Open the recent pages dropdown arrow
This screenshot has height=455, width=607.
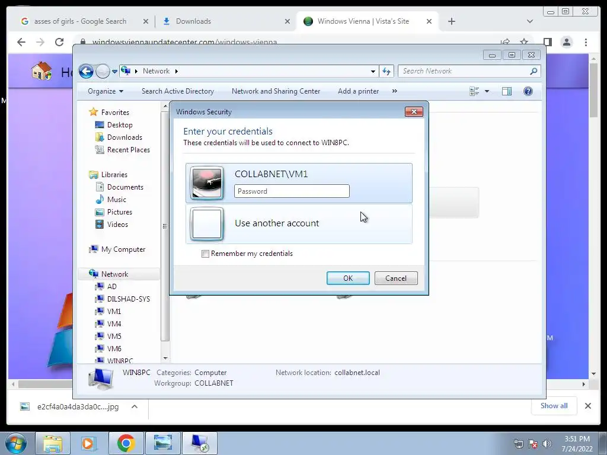click(x=114, y=72)
